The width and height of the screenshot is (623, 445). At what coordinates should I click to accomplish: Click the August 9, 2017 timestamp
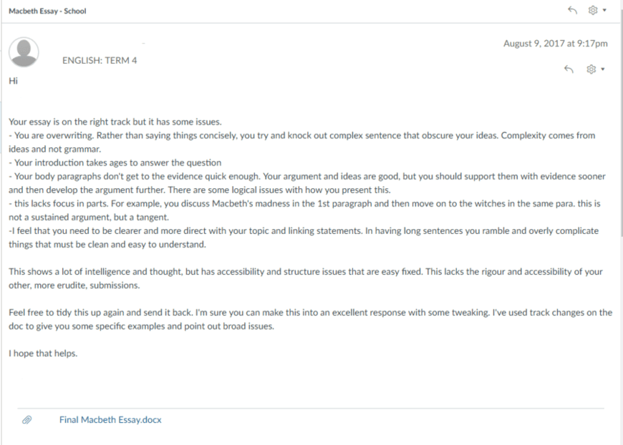[556, 43]
